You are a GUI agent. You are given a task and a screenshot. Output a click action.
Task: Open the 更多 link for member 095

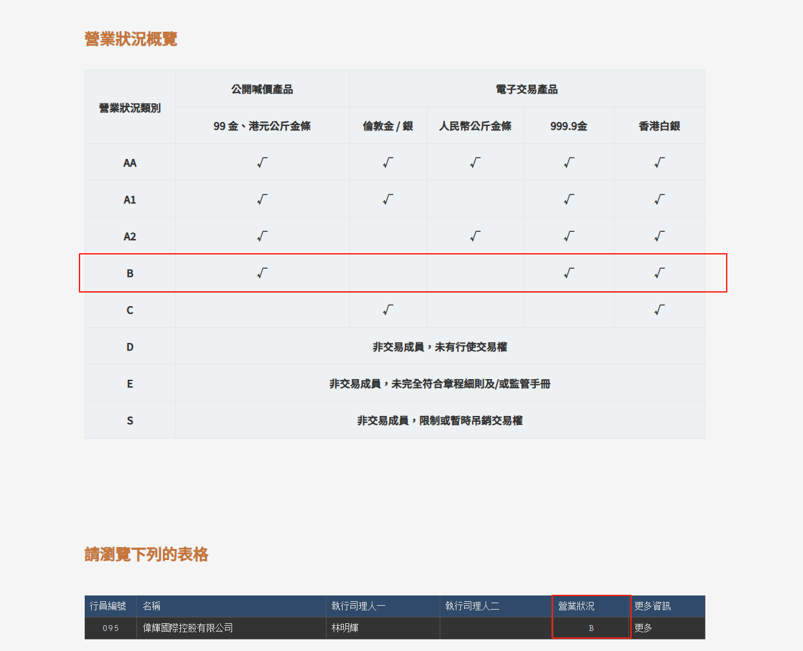pos(643,628)
